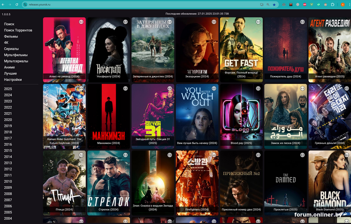Open the mail envelope extension icon
The height and width of the screenshot is (224, 351).
284,4
